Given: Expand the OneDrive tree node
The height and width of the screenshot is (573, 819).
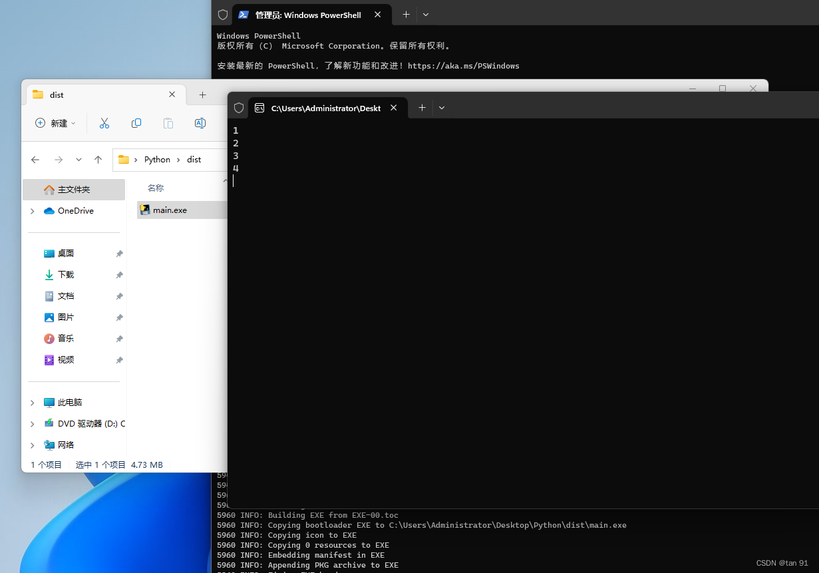Looking at the screenshot, I should click(x=32, y=211).
